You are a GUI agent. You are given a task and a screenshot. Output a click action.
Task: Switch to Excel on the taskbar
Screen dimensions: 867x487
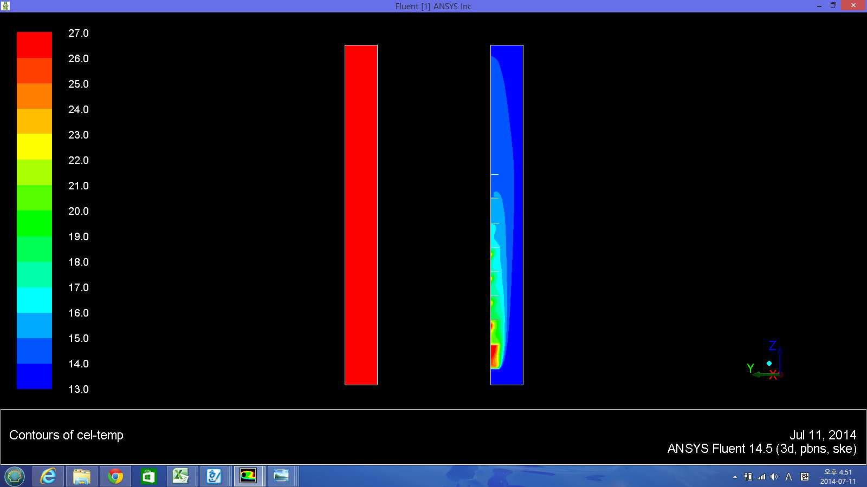pyautogui.click(x=180, y=476)
